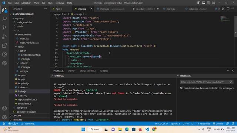
Task: Run the file with the editor play button
Action: pos(223,9)
